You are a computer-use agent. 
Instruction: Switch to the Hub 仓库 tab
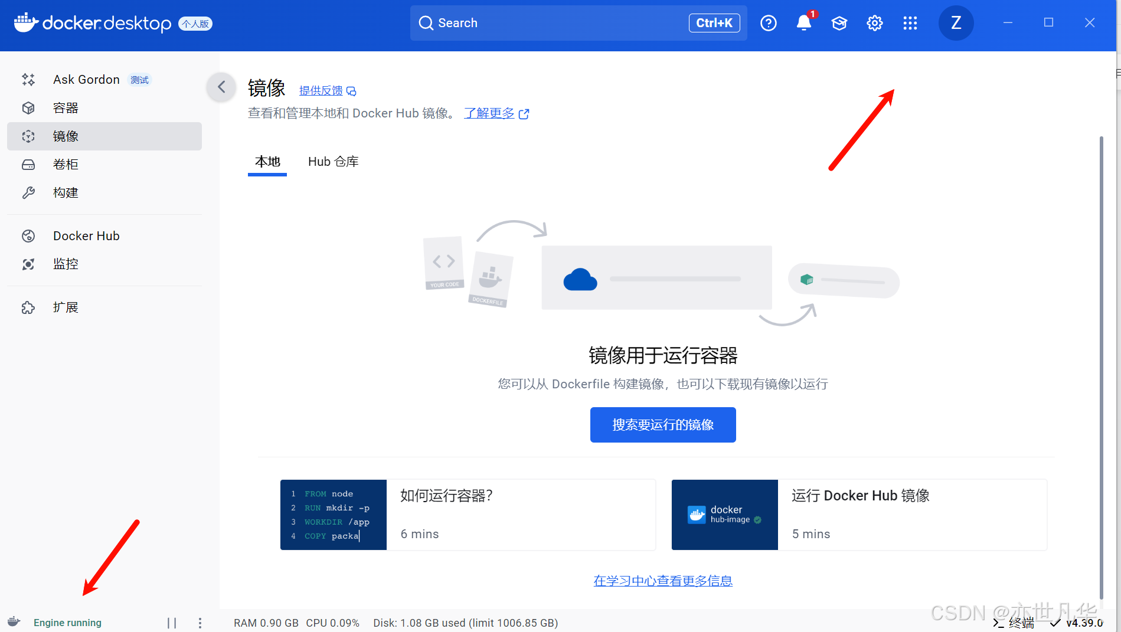[333, 162]
